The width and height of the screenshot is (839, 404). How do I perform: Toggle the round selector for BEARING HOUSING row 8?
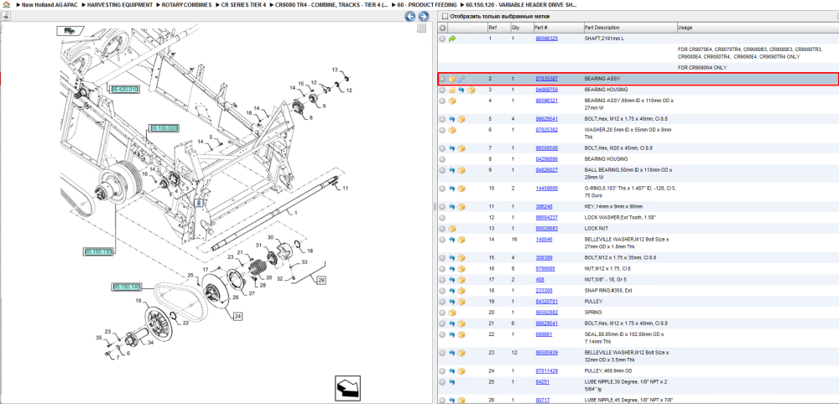[442, 159]
